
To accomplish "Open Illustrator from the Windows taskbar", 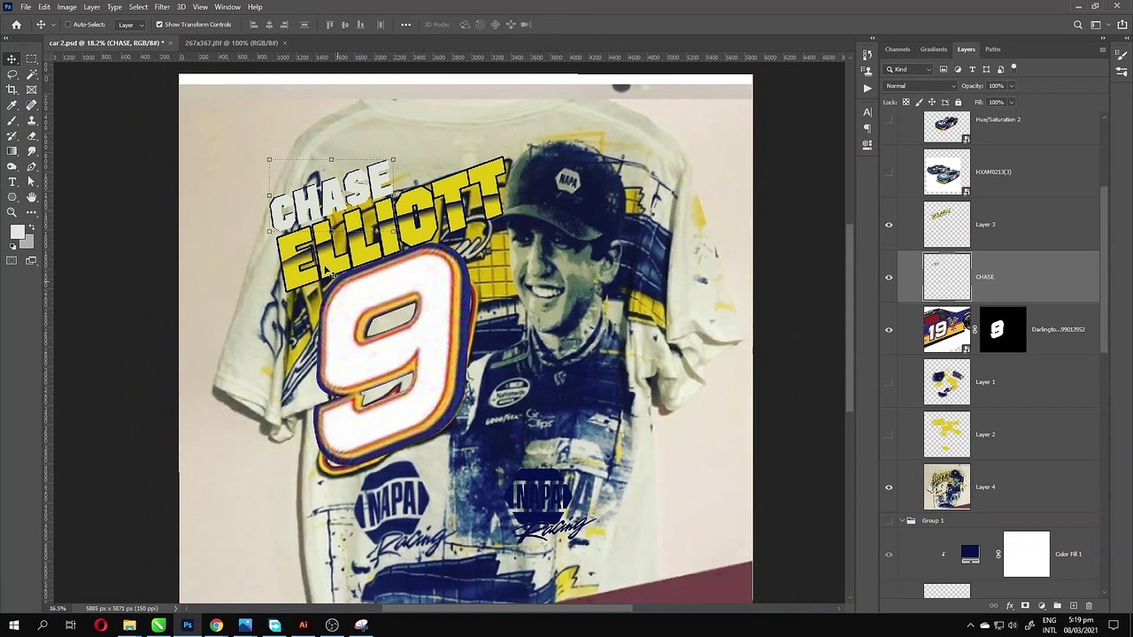I will click(303, 625).
